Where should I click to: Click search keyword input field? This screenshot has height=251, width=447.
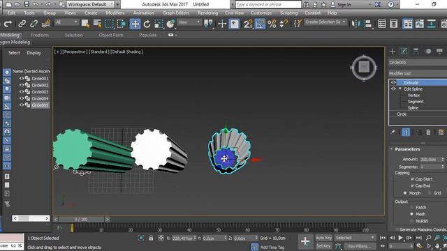coord(268,4)
